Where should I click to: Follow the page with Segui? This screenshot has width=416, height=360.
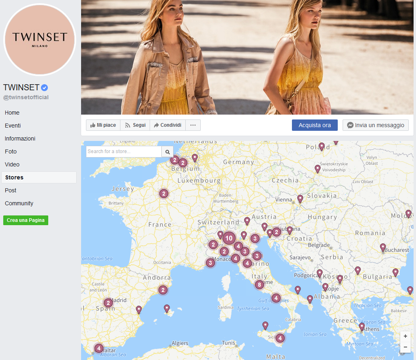tap(135, 125)
